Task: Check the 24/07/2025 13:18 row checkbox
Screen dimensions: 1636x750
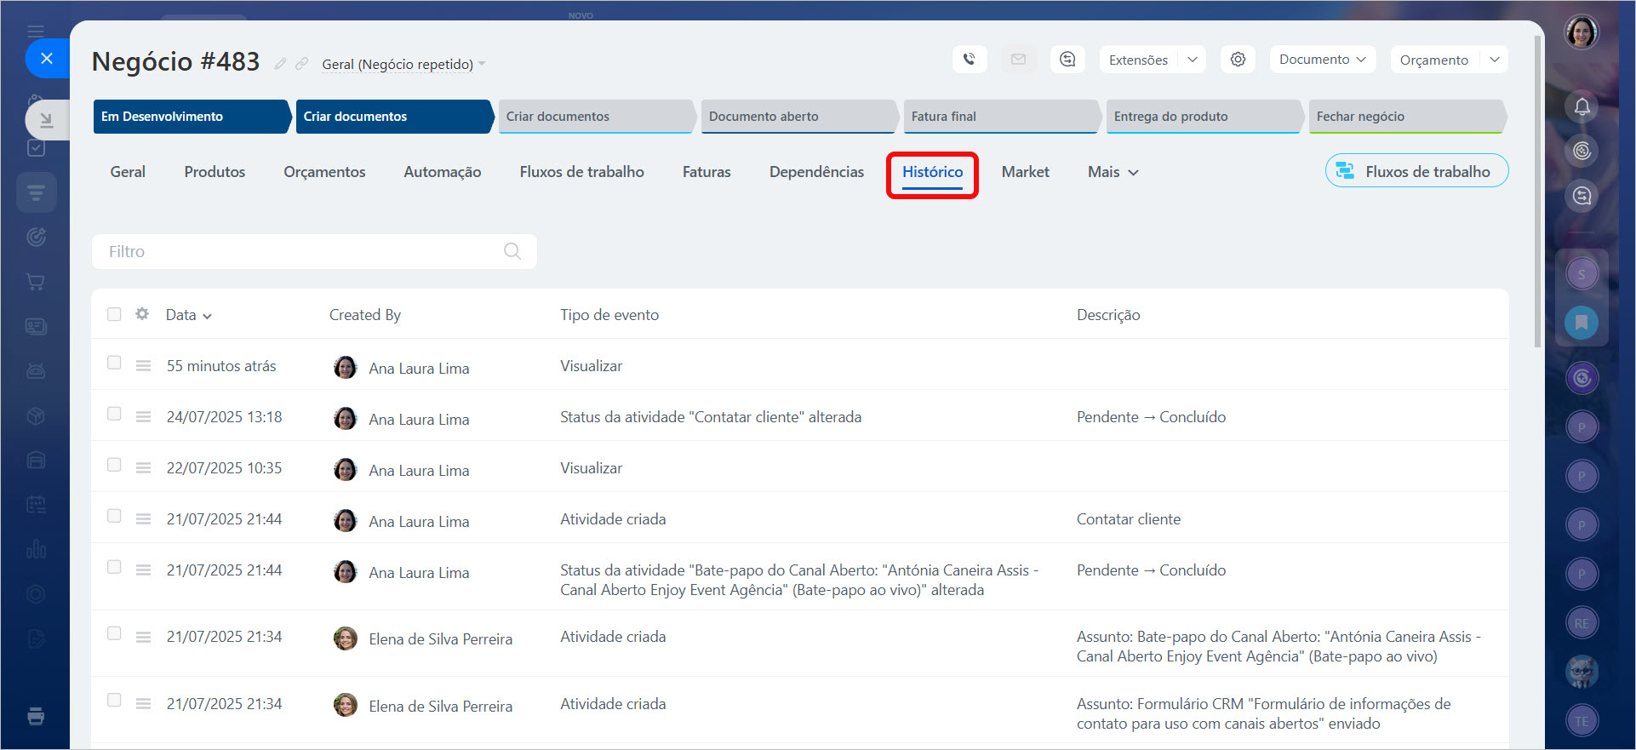Action: click(114, 414)
